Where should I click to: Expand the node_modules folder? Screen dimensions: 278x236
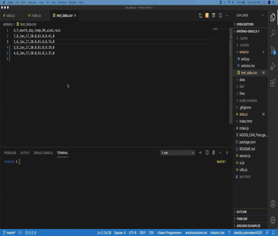(248, 100)
